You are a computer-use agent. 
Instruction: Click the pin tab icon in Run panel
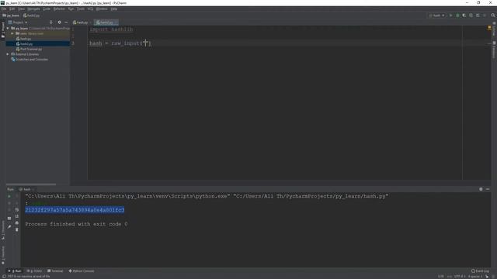(9, 226)
